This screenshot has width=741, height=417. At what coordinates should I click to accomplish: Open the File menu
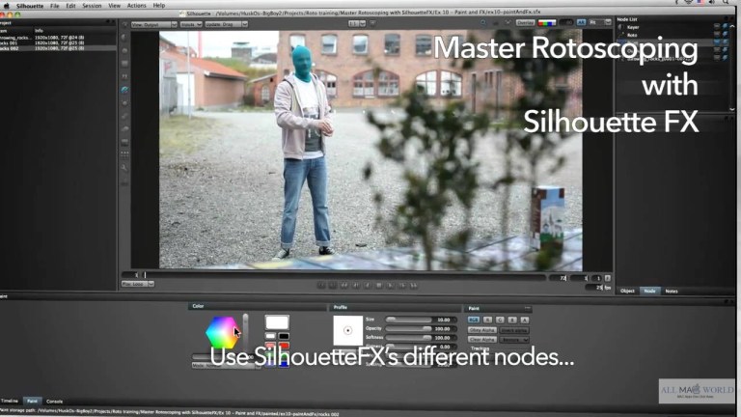click(55, 6)
